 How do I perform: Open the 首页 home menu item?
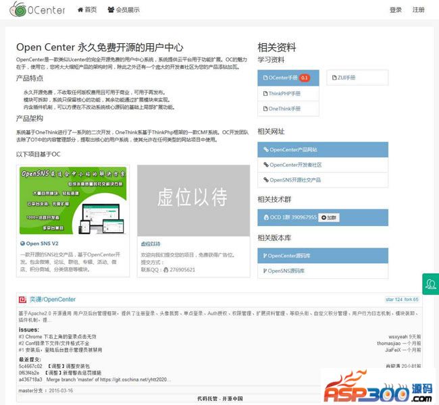[87, 10]
